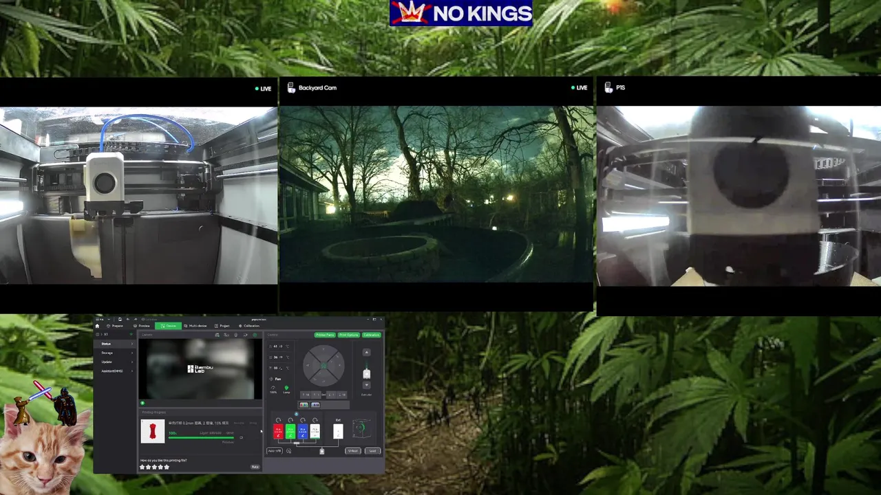
Task: Toggle the chamber Lamp
Action: (x=286, y=388)
